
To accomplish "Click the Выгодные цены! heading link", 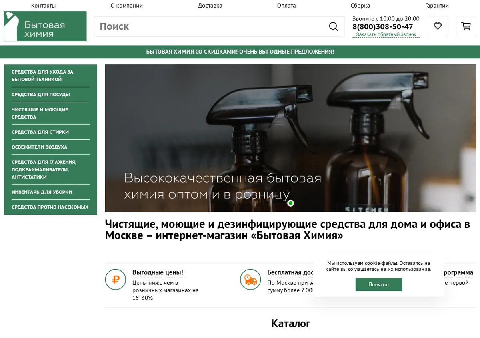I will click(158, 272).
